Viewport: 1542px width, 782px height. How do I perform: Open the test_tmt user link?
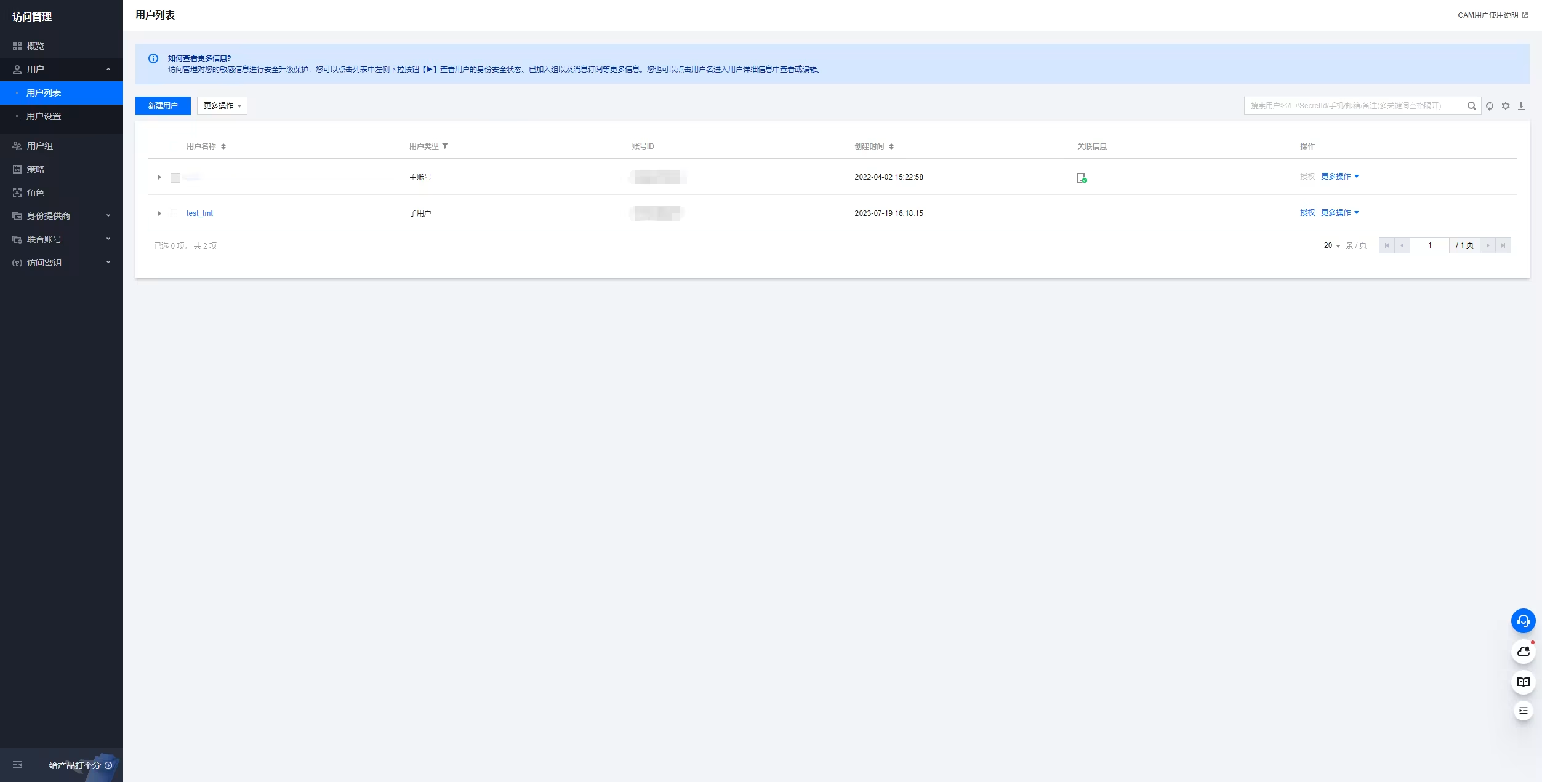199,213
